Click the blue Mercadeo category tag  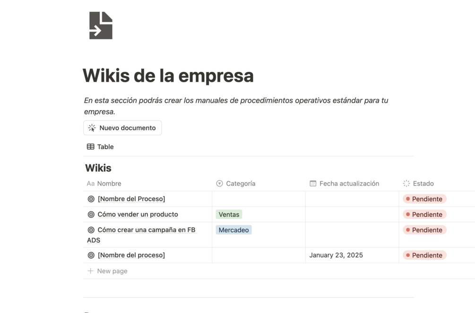[233, 230]
